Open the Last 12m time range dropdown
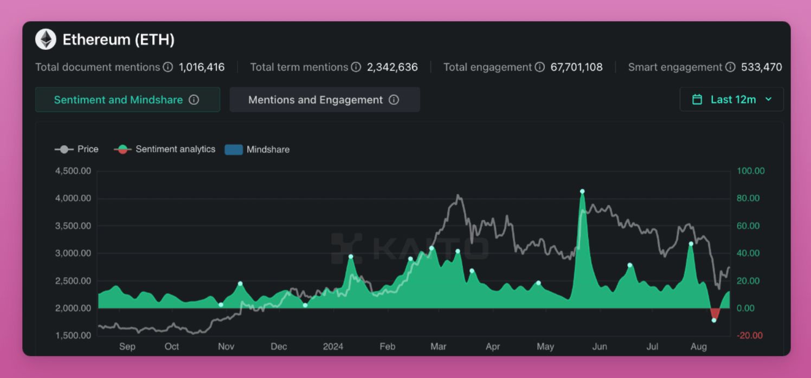 click(x=731, y=99)
